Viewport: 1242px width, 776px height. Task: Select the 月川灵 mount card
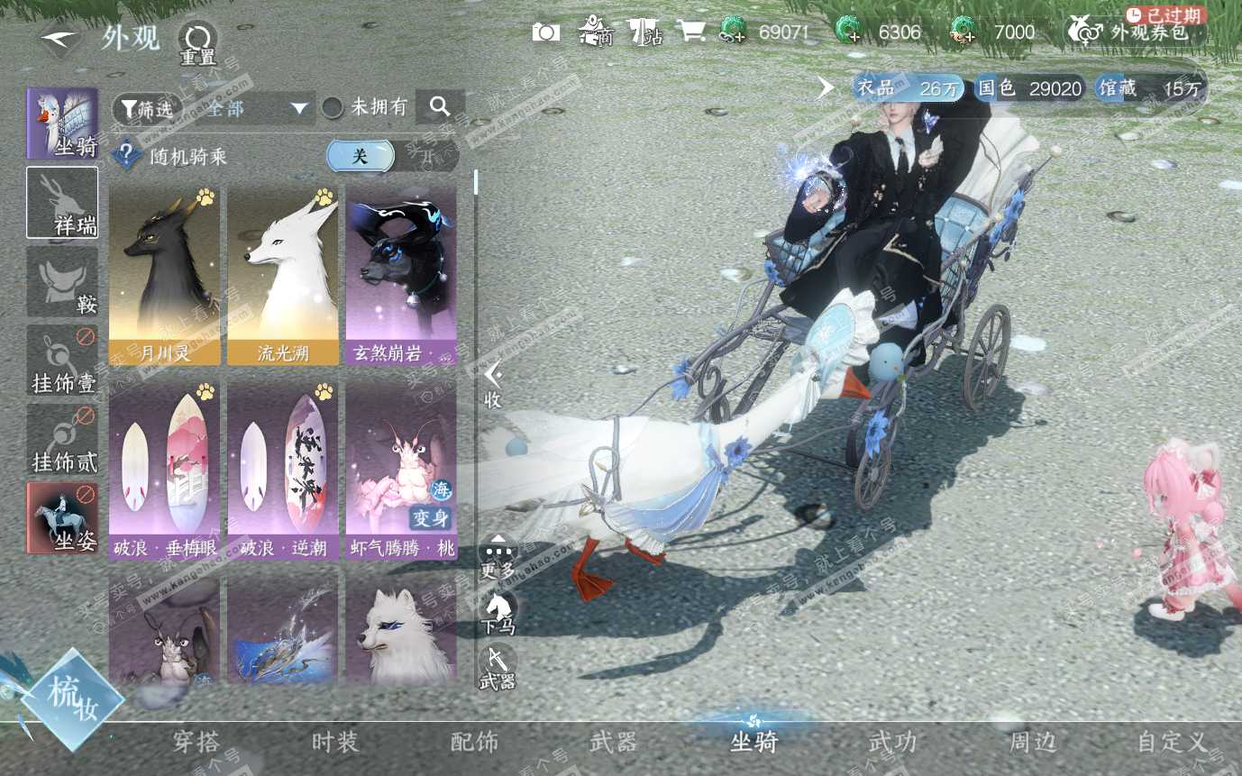point(164,276)
